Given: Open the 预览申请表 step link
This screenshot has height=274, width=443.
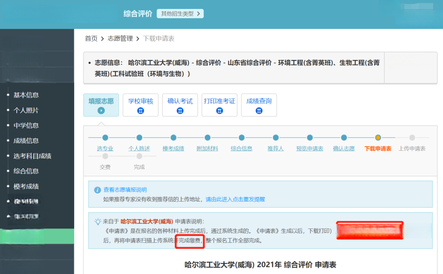Looking at the screenshot, I should point(310,149).
